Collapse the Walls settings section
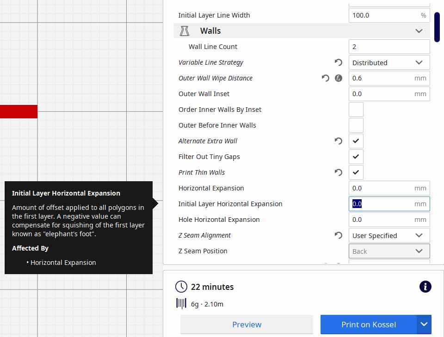The image size is (444, 337). point(419,31)
